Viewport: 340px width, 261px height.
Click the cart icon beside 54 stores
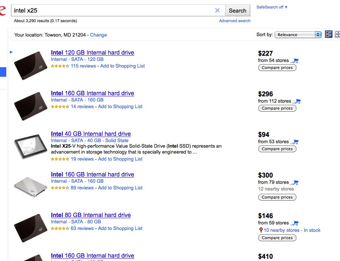[295, 61]
